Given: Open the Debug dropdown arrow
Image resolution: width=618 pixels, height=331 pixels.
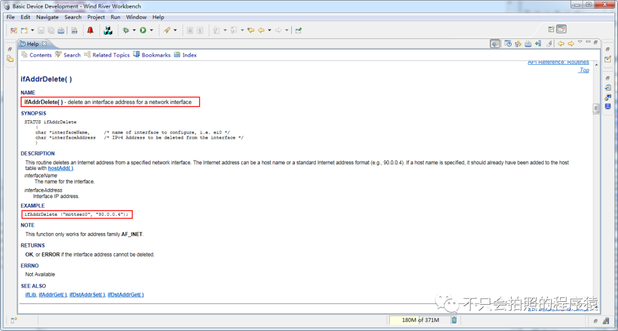Looking at the screenshot, I should coord(134,30).
